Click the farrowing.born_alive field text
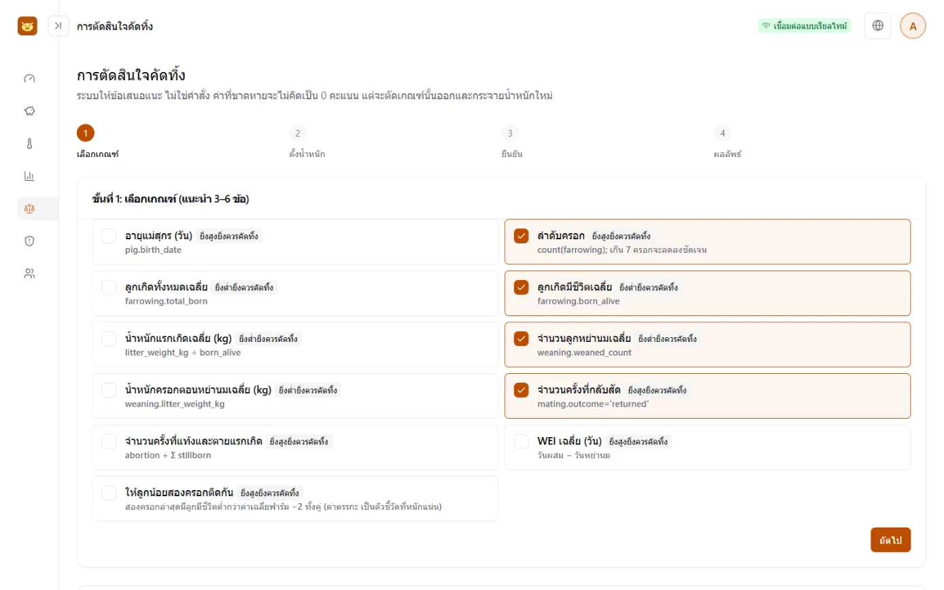 click(x=578, y=301)
